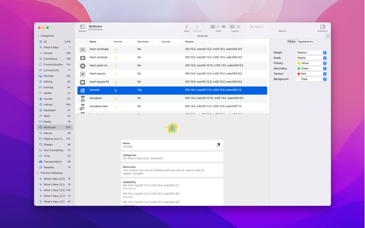
Task: Toggle the Sidebar toolbar button
Action: (x=82, y=27)
